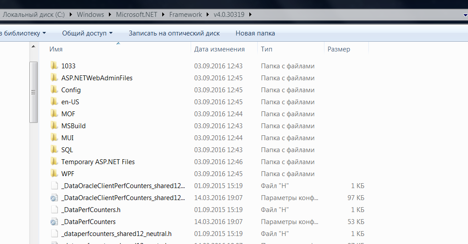This screenshot has height=244, width=468.
Task: Click Новая папка button
Action: [x=255, y=33]
